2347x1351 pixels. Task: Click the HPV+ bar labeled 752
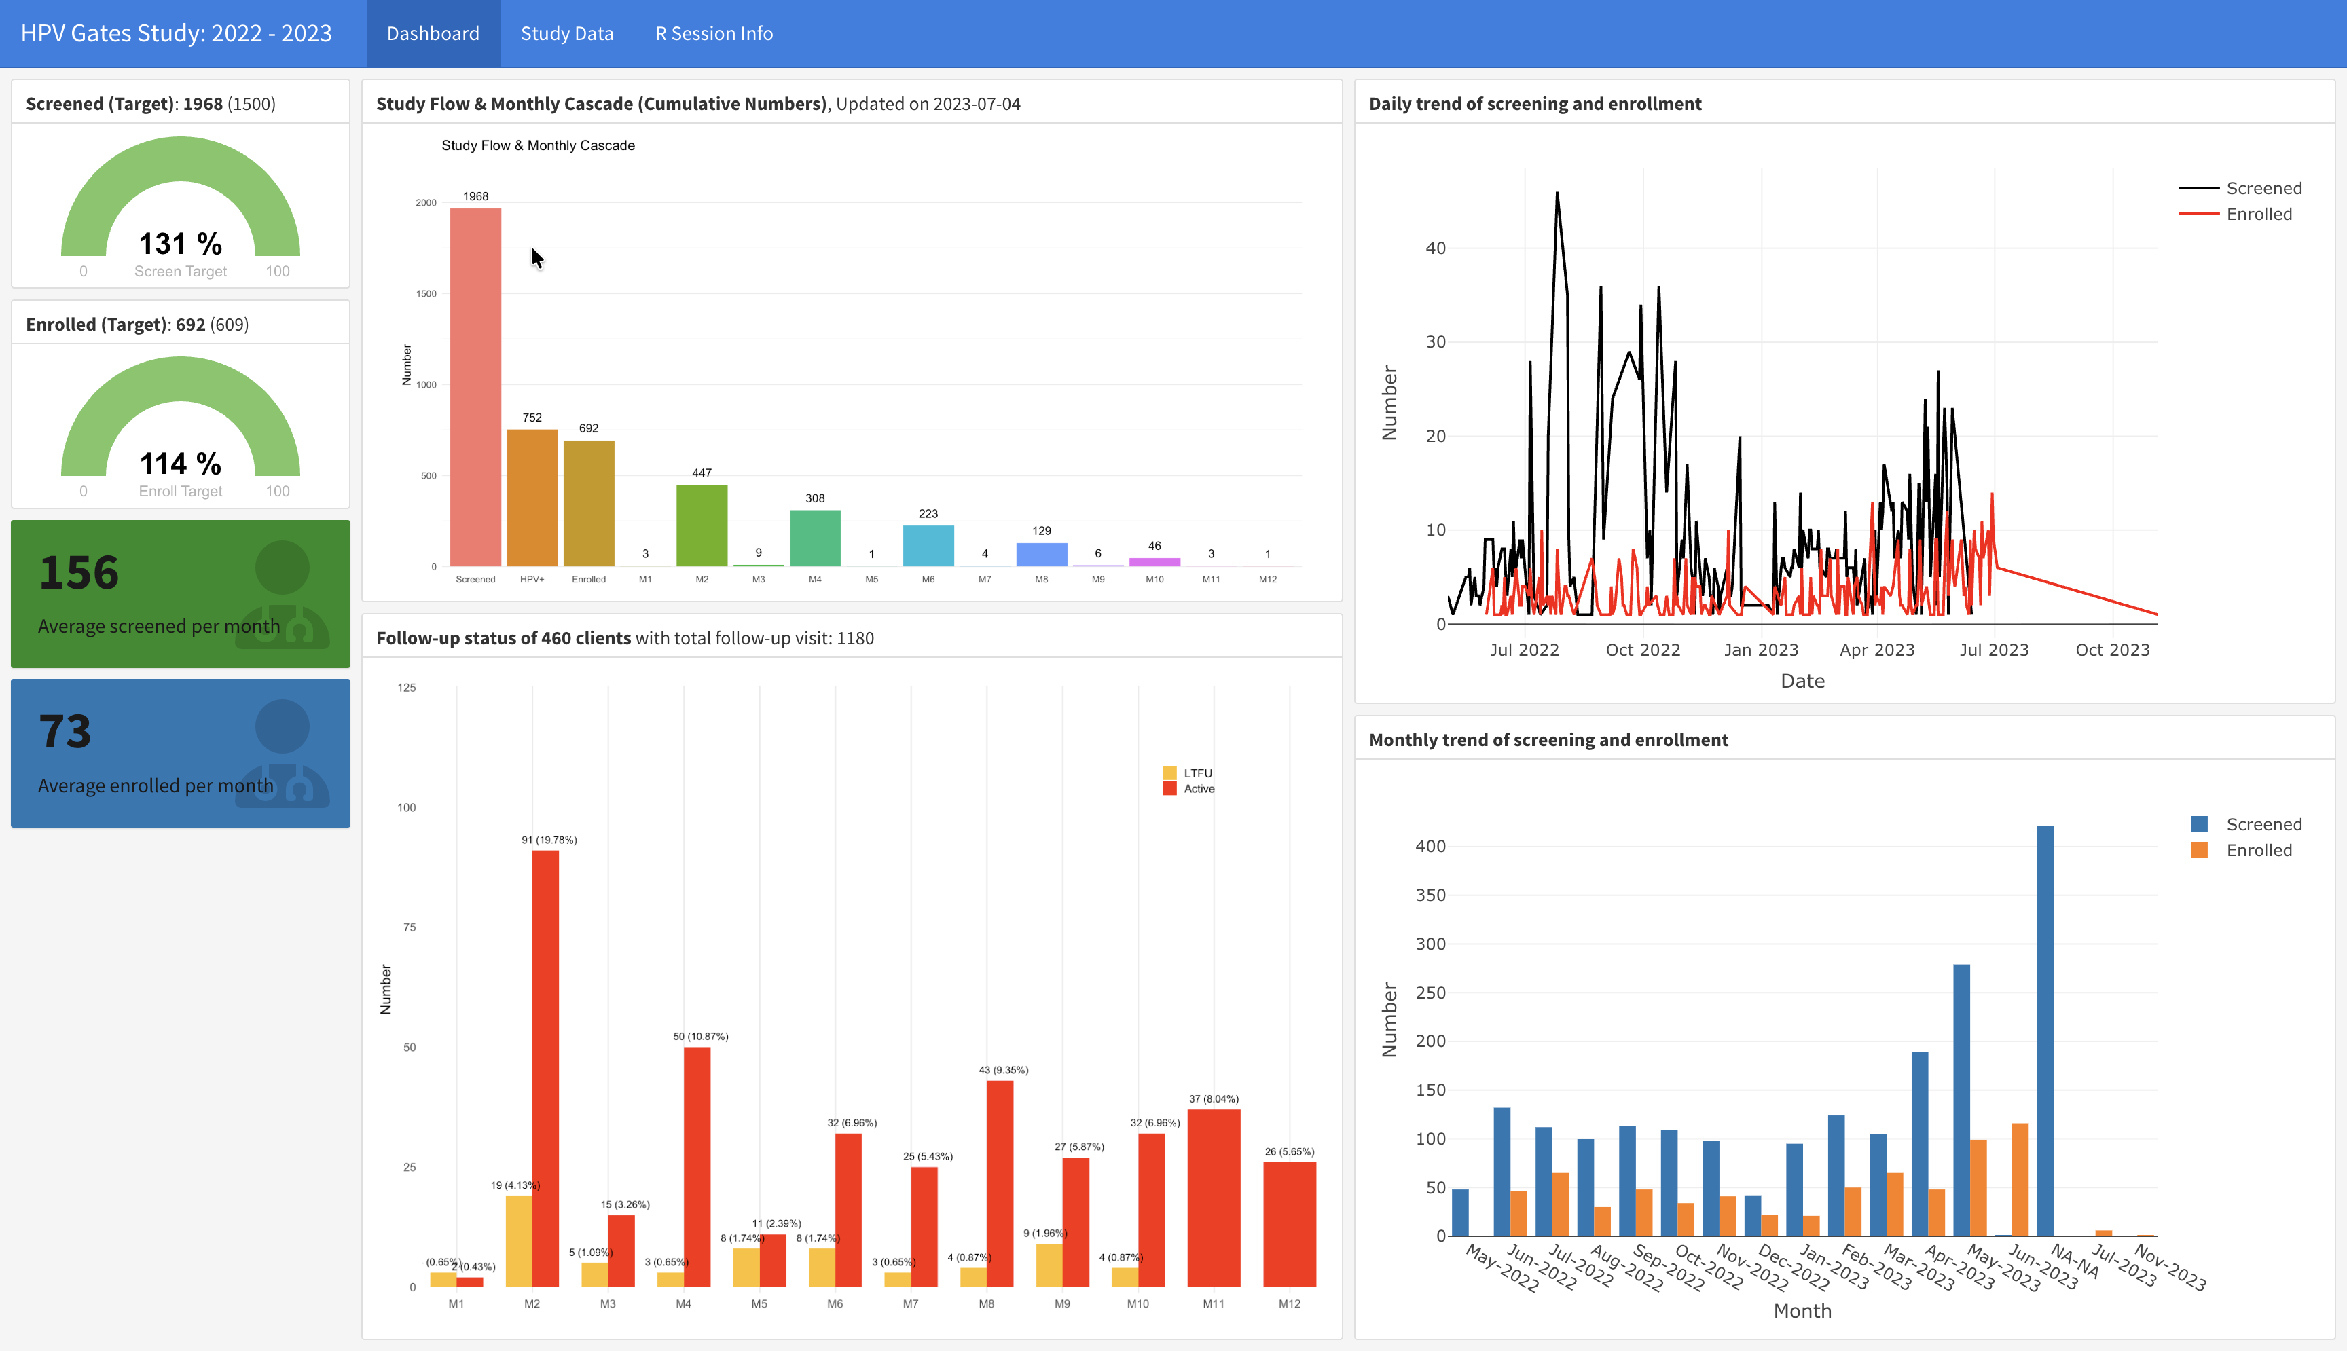(x=532, y=498)
